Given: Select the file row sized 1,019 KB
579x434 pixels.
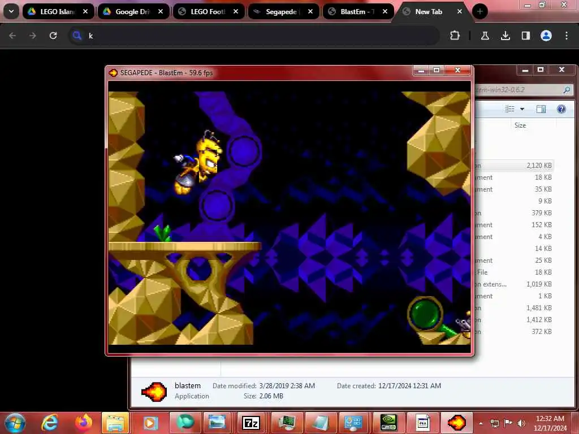Looking at the screenshot, I should [514, 284].
